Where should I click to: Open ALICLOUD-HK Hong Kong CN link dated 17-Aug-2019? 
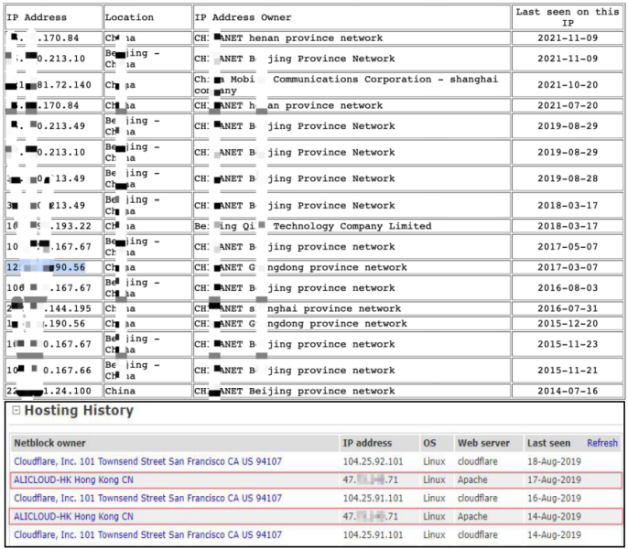(x=73, y=479)
